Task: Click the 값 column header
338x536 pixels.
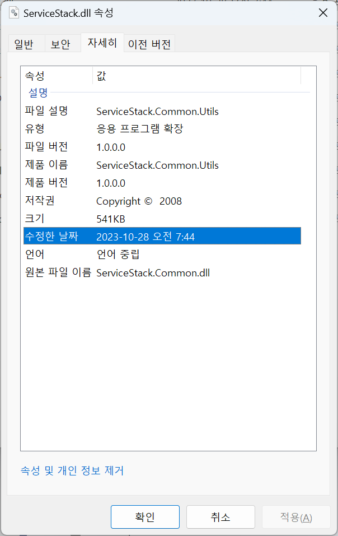Action: 197,76
